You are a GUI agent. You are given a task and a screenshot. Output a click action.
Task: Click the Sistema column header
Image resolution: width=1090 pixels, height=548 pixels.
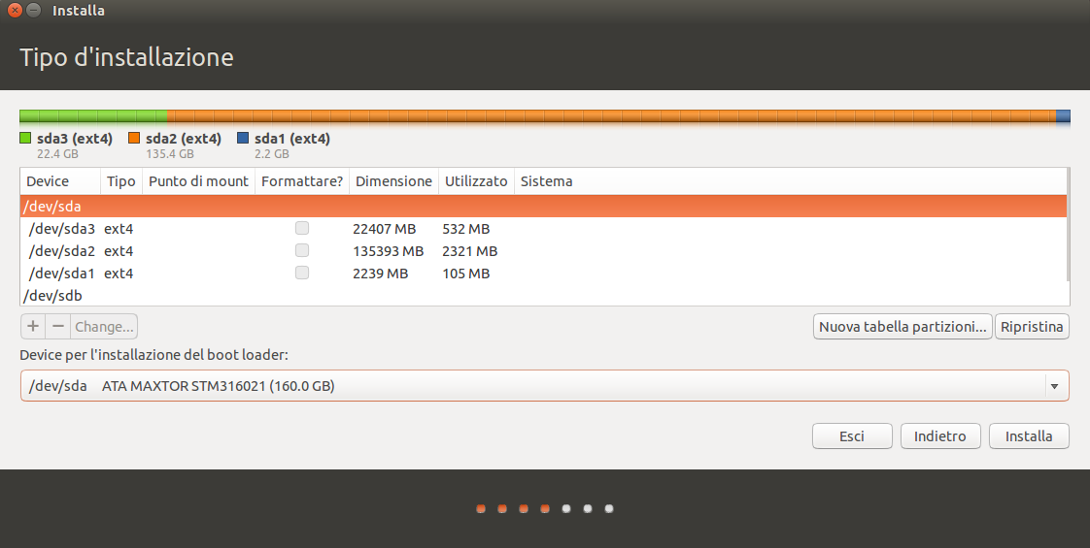click(791, 181)
